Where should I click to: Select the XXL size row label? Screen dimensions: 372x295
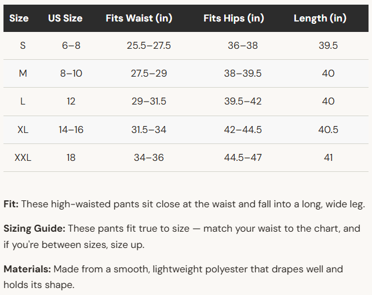pyautogui.click(x=23, y=157)
